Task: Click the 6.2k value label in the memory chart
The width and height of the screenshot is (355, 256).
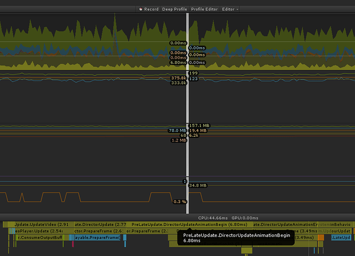Action: [x=194, y=136]
